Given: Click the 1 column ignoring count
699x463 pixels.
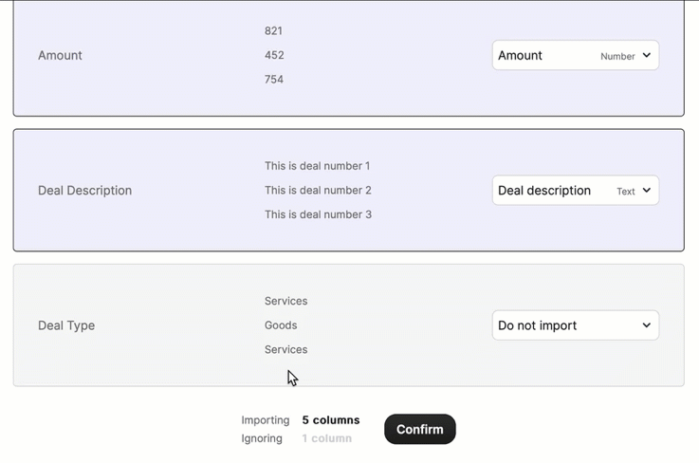Looking at the screenshot, I should point(326,438).
